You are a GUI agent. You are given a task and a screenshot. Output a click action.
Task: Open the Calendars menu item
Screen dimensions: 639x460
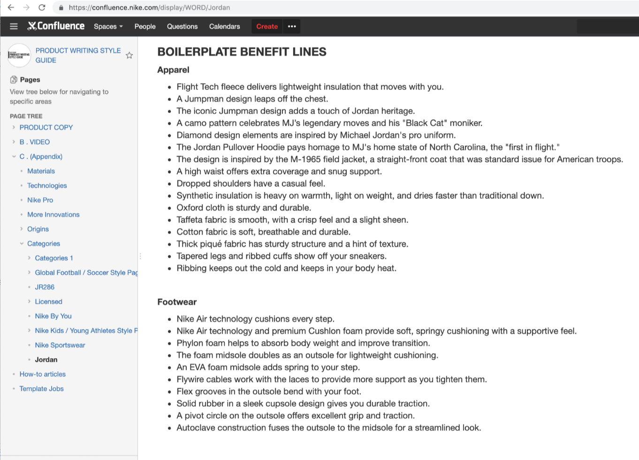[x=224, y=26]
